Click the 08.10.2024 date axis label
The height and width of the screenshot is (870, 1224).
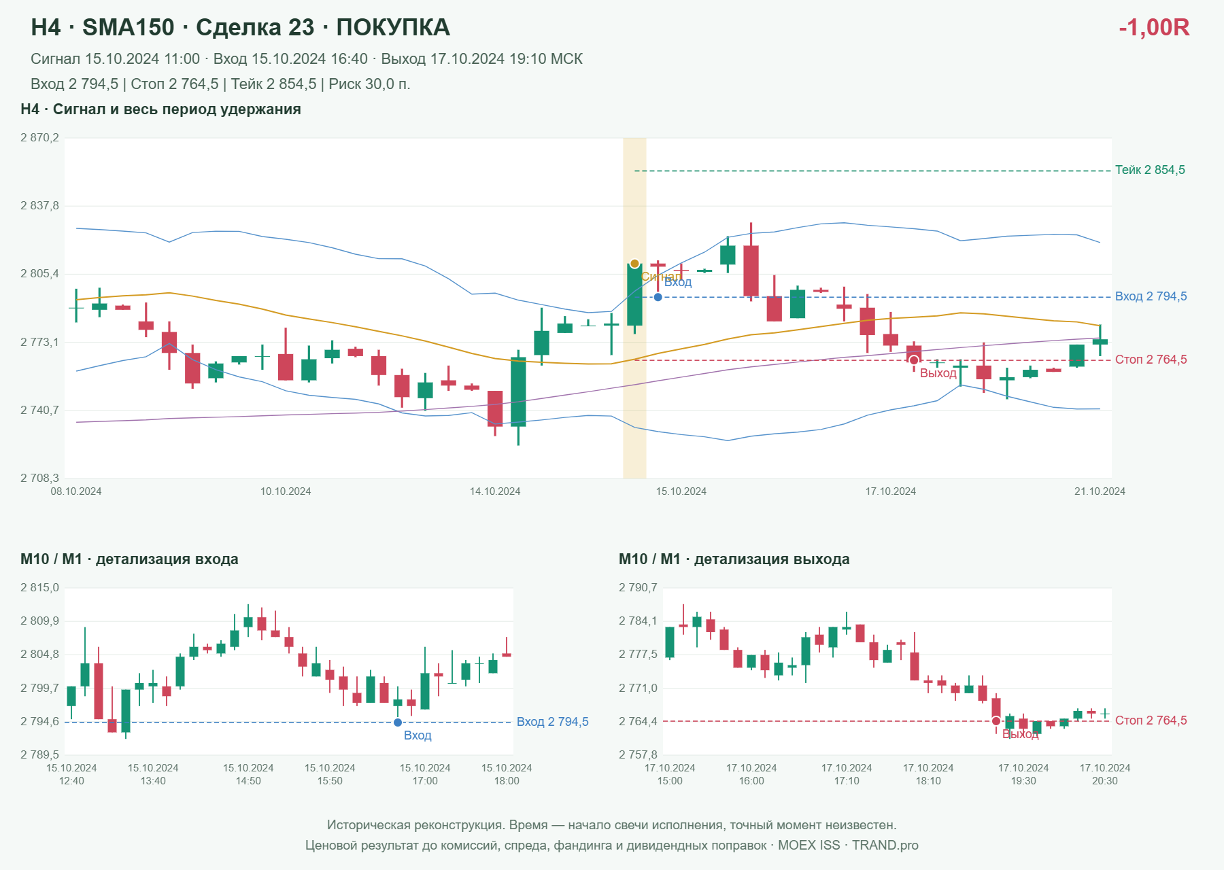[x=76, y=491]
